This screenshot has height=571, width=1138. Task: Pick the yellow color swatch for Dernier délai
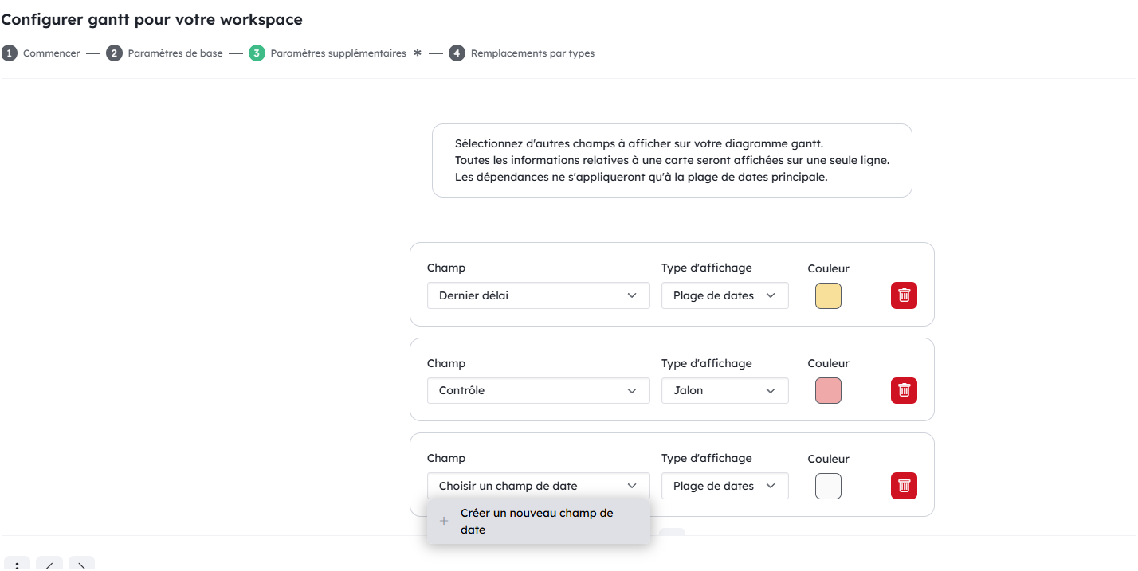click(828, 295)
